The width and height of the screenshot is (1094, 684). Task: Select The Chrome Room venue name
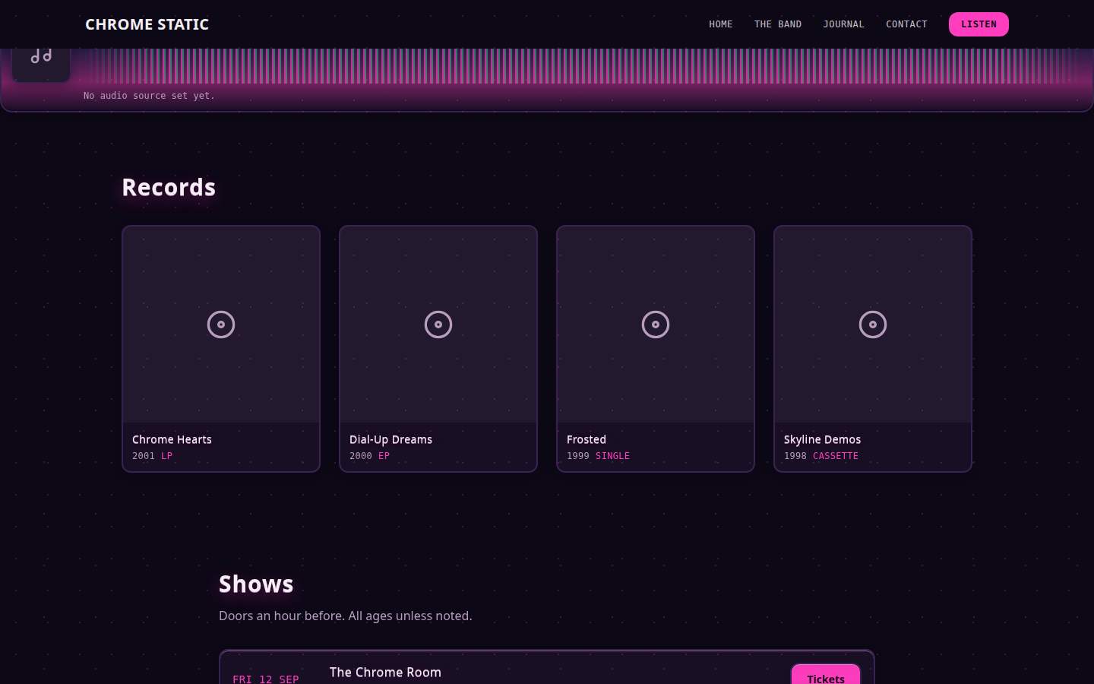coord(385,673)
